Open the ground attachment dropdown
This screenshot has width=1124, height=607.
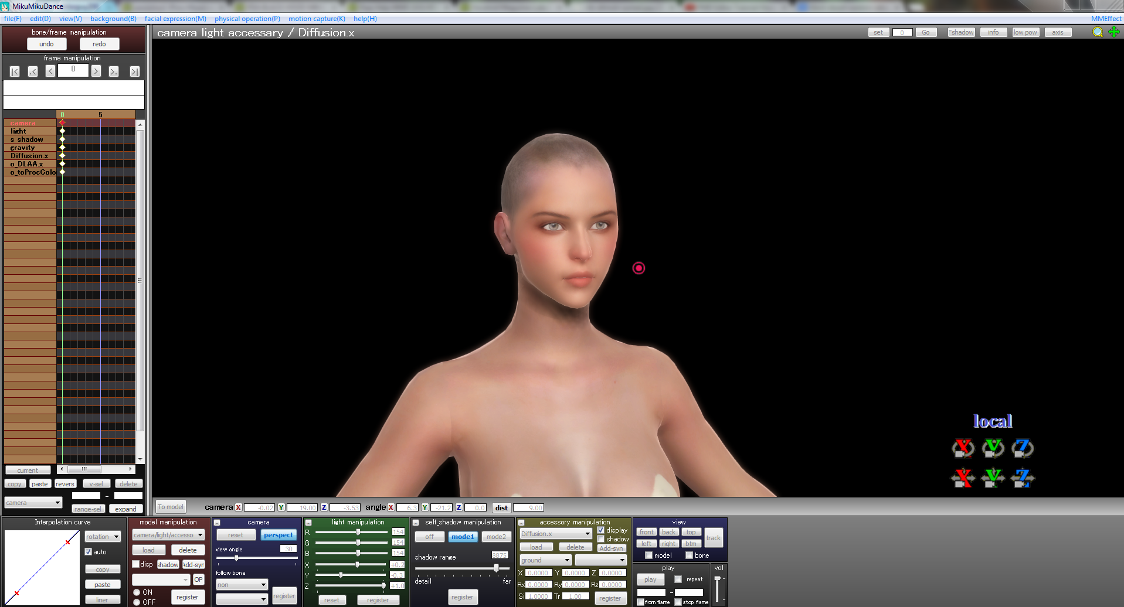[x=545, y=560]
